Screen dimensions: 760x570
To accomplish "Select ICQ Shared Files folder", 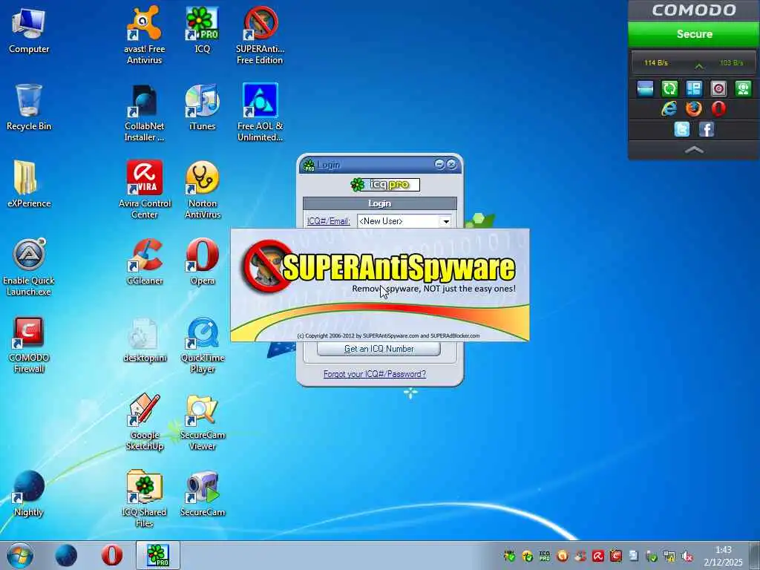I will (x=145, y=498).
